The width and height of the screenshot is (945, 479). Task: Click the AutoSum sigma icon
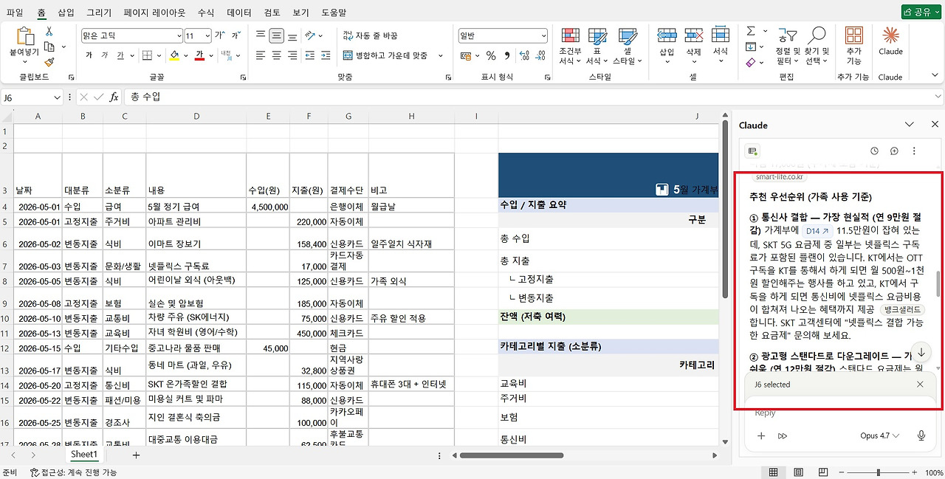tap(751, 31)
